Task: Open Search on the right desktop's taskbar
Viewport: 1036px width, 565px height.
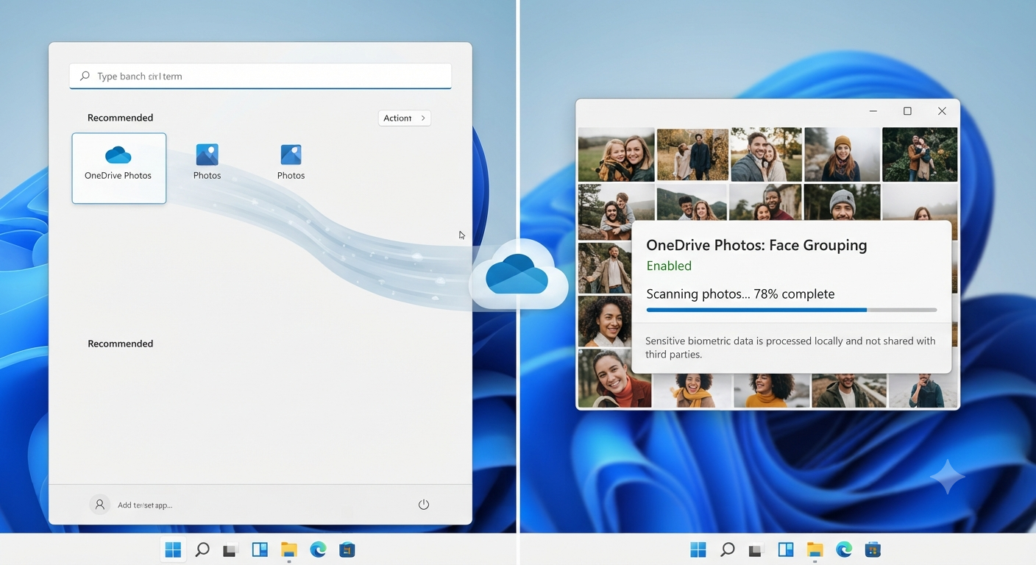Action: [727, 550]
